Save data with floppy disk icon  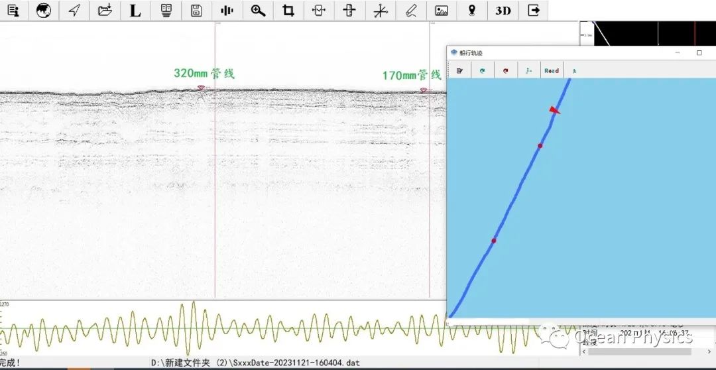pyautogui.click(x=196, y=11)
